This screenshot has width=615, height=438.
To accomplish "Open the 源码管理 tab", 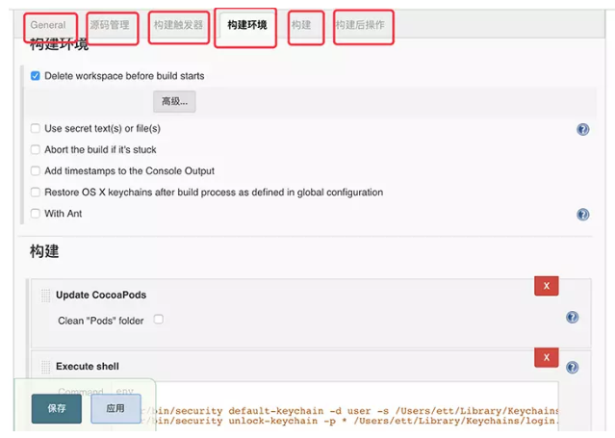I will pos(110,25).
